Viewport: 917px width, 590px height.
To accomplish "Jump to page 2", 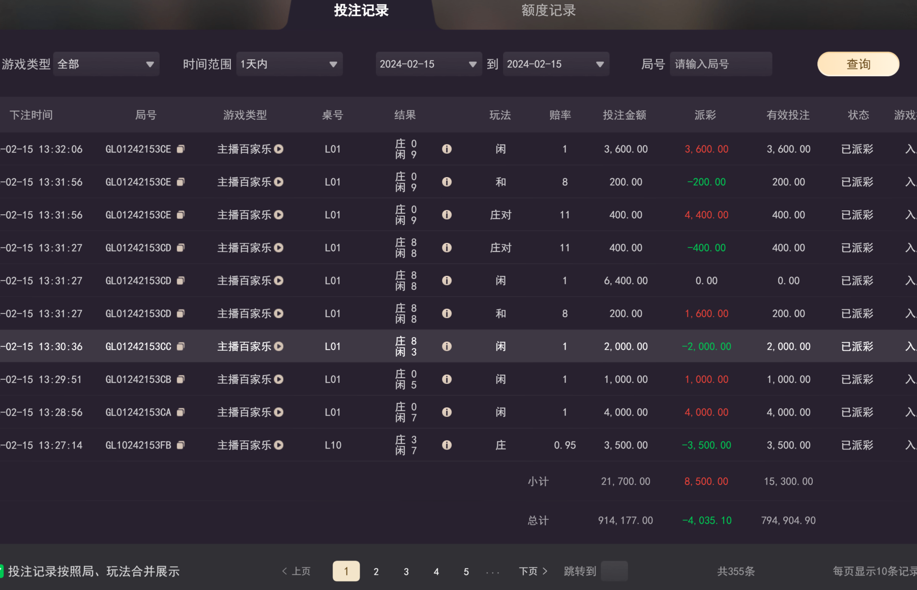I will coord(376,572).
